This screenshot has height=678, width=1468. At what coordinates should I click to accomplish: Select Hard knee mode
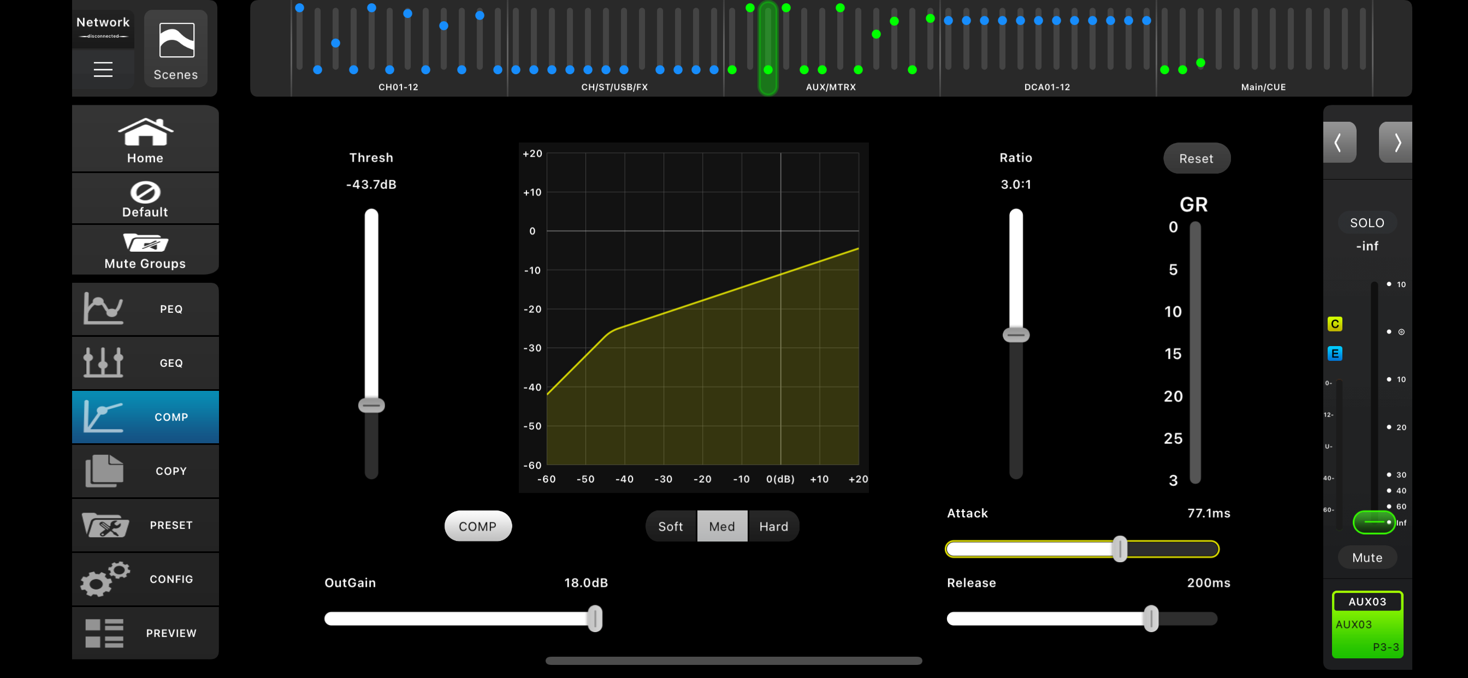pyautogui.click(x=773, y=526)
